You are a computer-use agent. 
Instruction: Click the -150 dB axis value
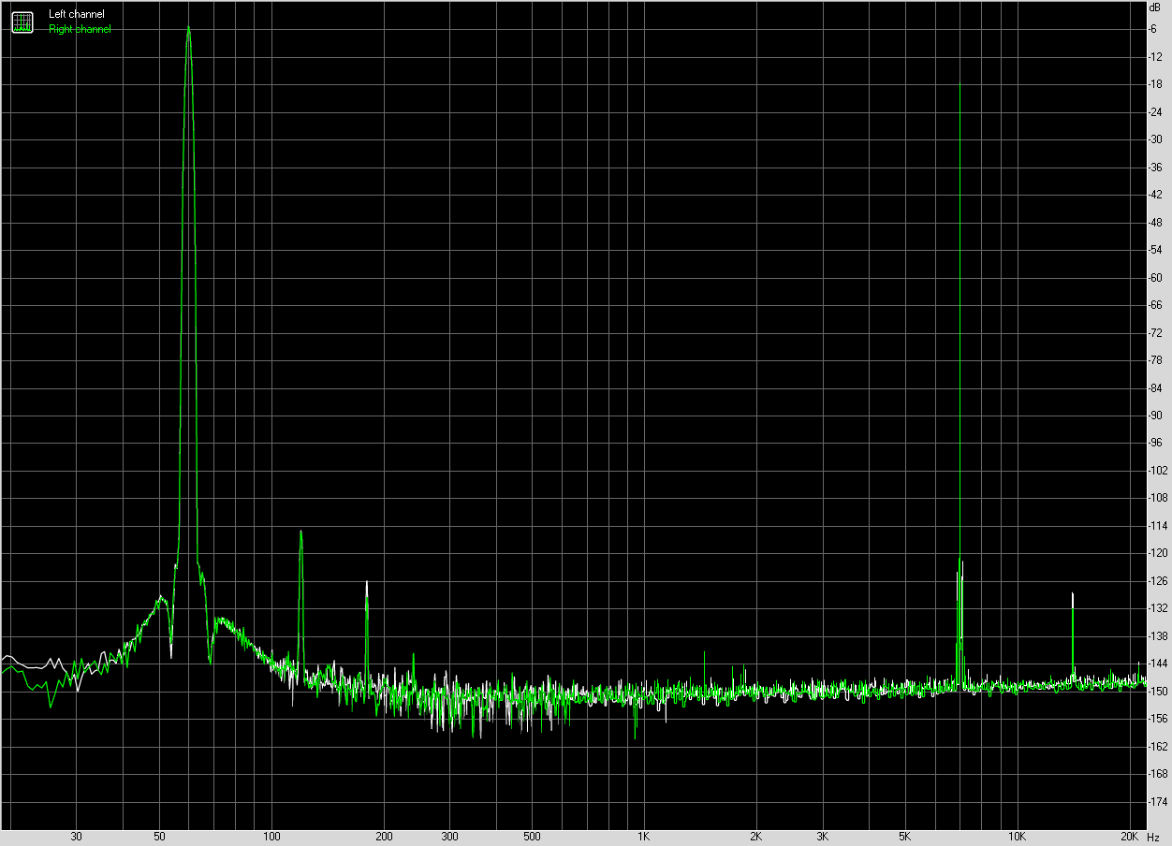pyautogui.click(x=1158, y=692)
